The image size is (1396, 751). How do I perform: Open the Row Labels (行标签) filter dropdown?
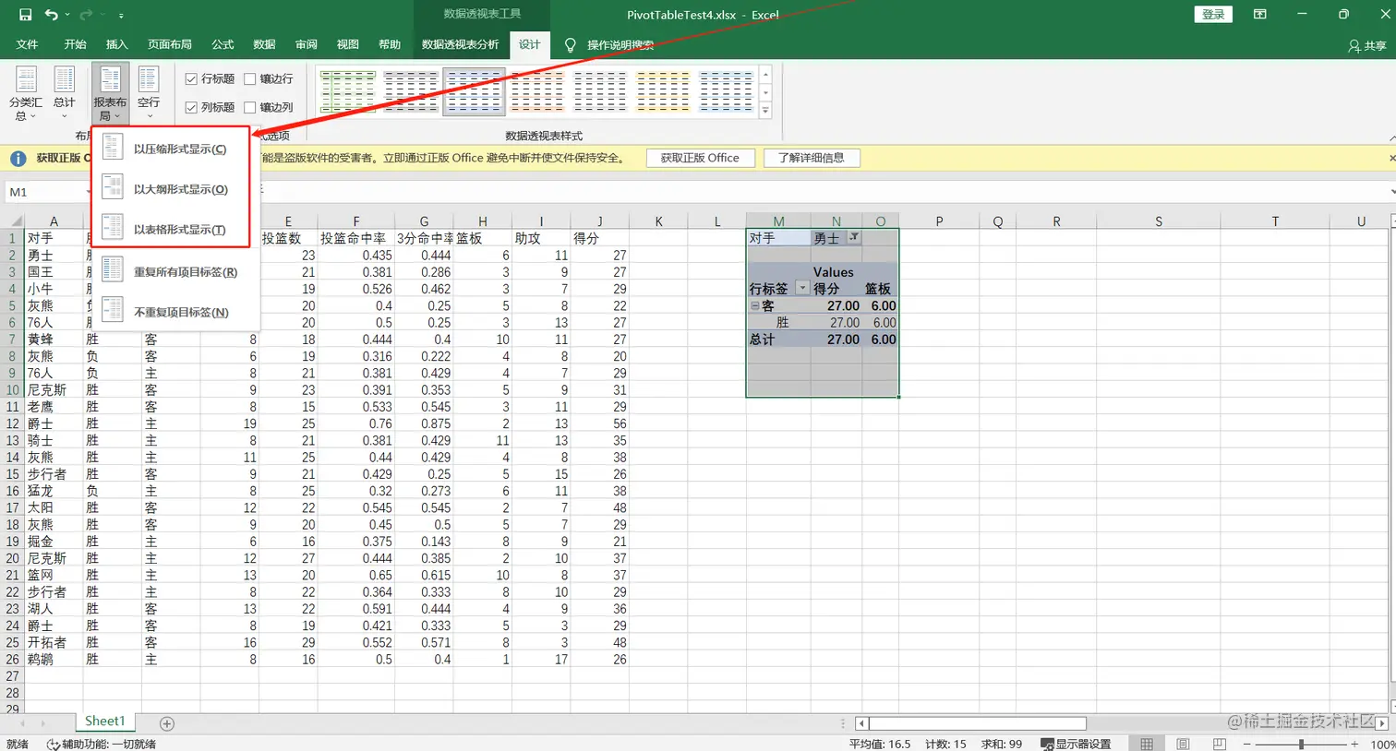coord(802,289)
